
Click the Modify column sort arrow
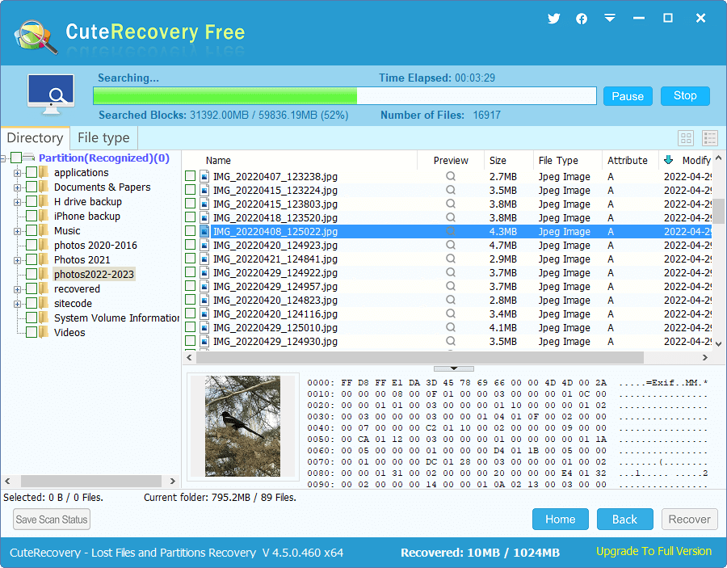[668, 160]
